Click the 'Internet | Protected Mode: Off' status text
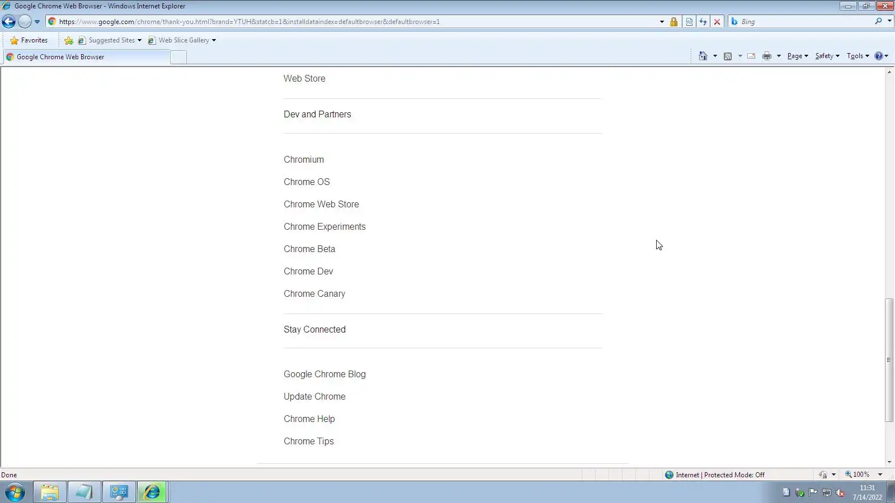 720,475
